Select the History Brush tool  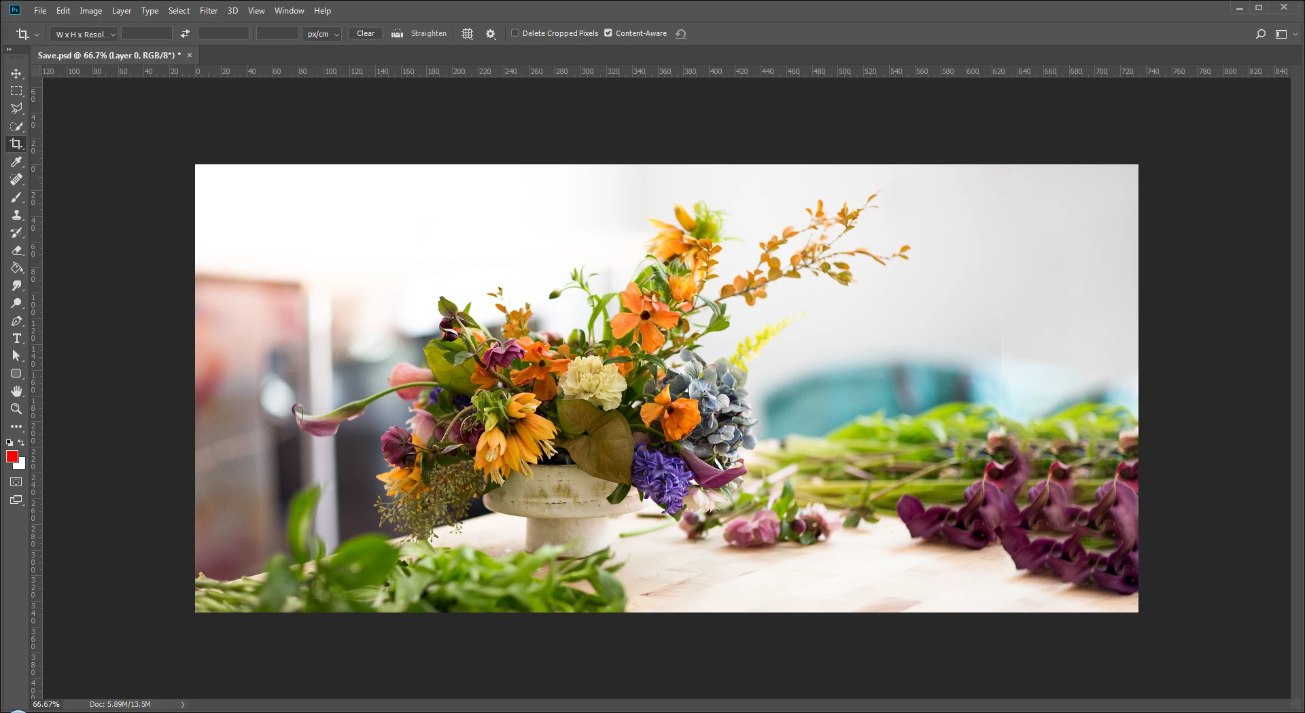(x=16, y=232)
